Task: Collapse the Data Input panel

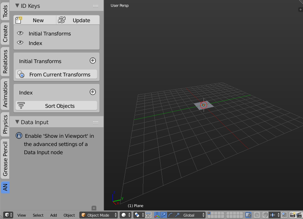Action: click(x=17, y=122)
